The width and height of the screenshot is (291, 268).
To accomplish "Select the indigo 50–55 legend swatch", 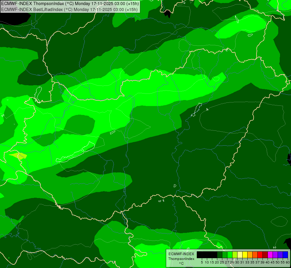I will [x=280, y=255].
